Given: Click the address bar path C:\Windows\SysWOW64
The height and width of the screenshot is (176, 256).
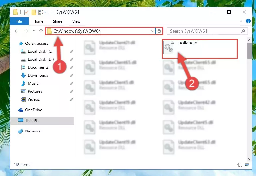Looking at the screenshot, I should click(x=77, y=31).
